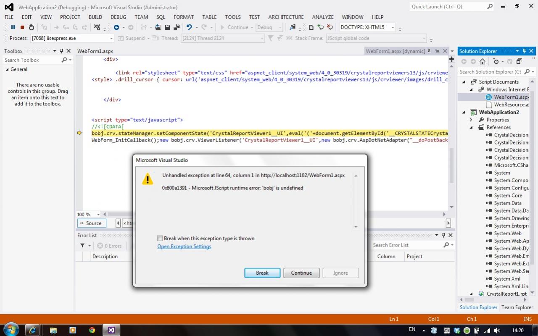Open the Process iisexpress.exe dropdown
The image size is (538, 336).
[x=111, y=38]
